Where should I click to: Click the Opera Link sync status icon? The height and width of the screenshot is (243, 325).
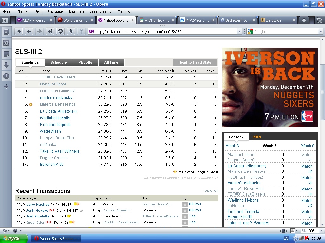click(x=4, y=230)
